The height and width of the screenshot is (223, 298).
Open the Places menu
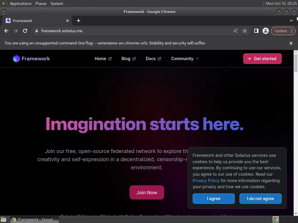coord(41,3)
